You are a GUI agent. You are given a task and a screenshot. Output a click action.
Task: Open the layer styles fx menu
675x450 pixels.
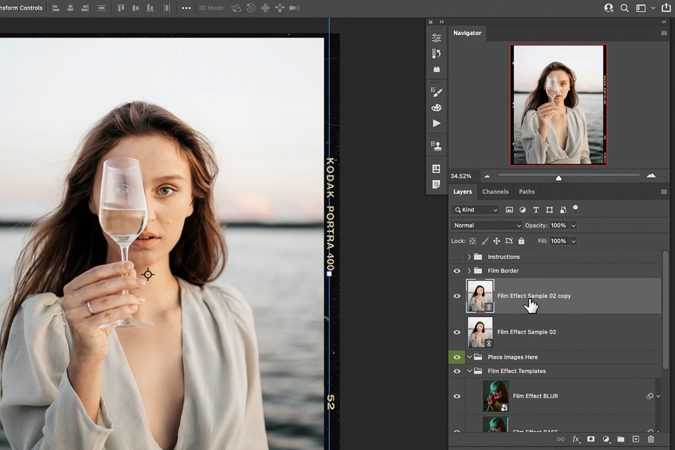[575, 439]
